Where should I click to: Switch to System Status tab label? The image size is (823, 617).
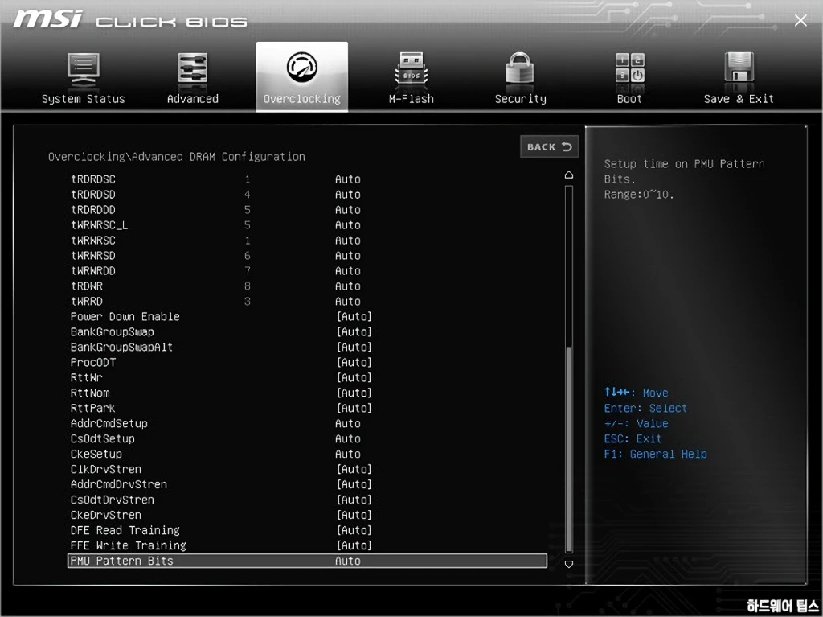[x=84, y=99]
